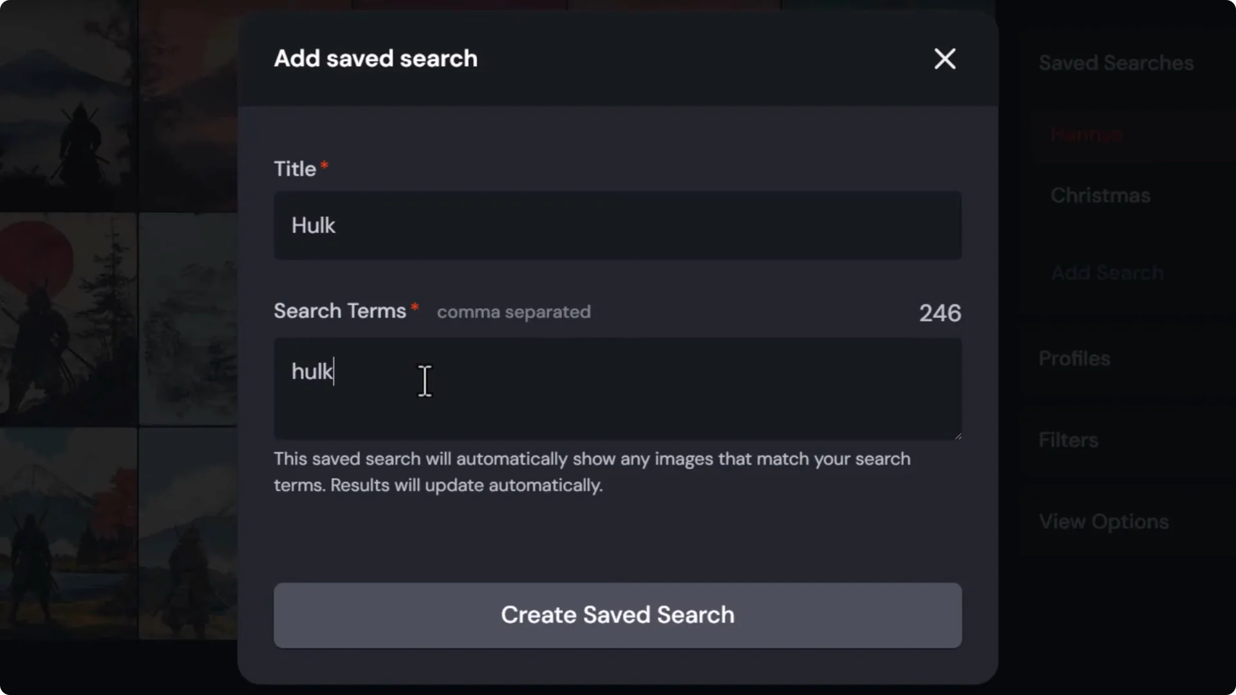Screen dimensions: 1236x695
Task: Click the Title input containing Hulk
Action: click(617, 225)
